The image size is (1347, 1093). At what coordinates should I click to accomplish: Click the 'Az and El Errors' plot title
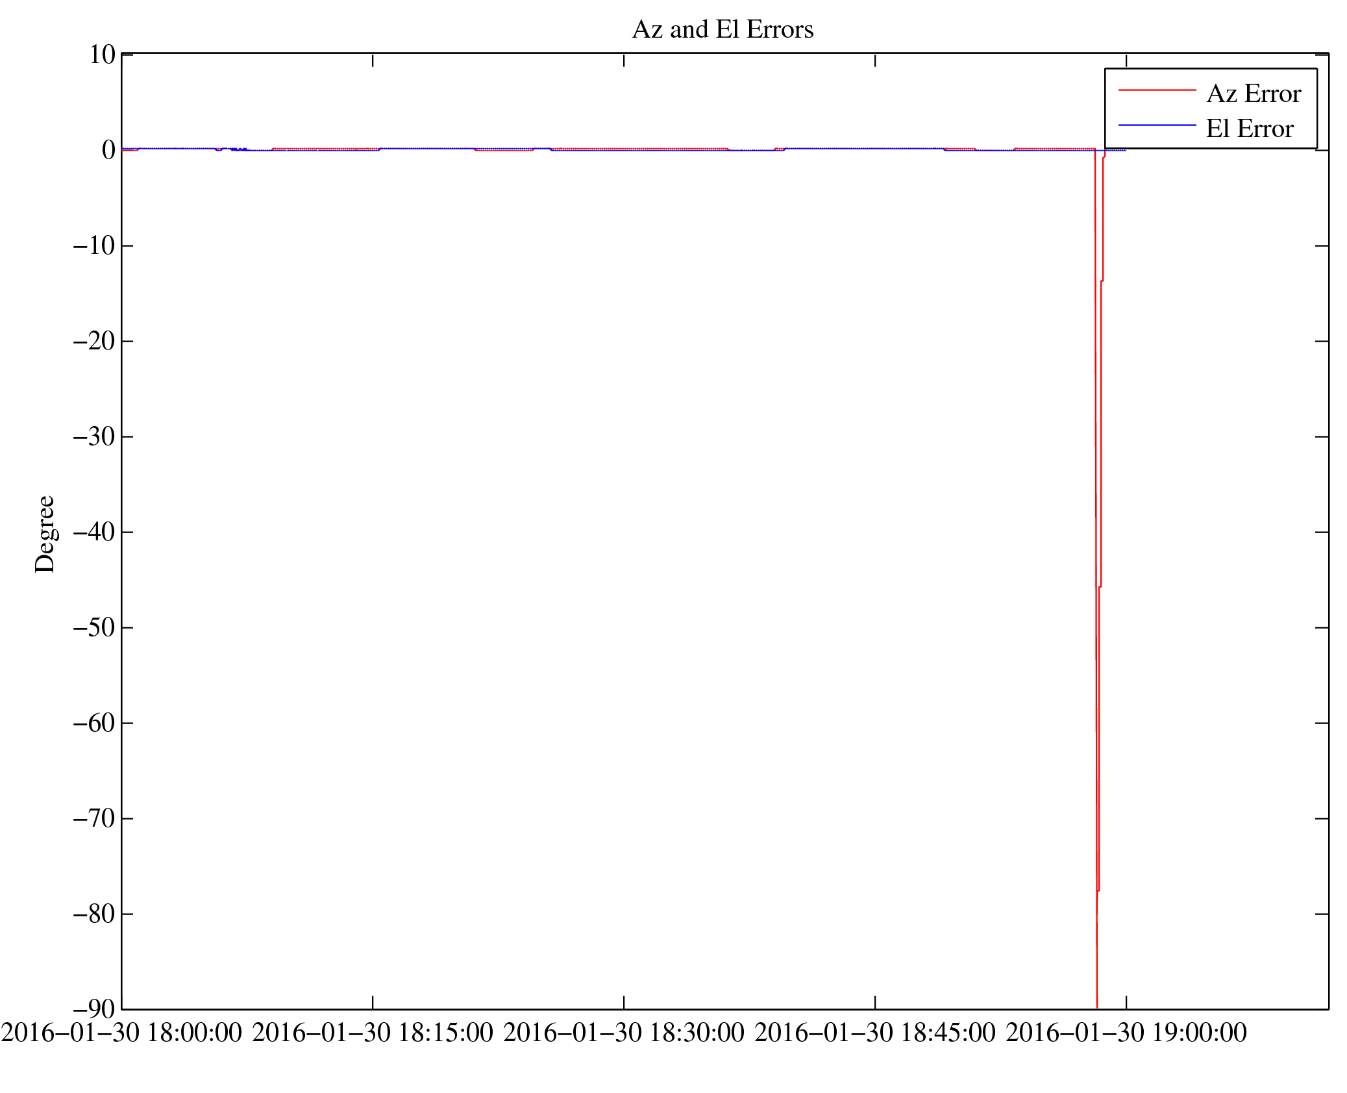722,30
